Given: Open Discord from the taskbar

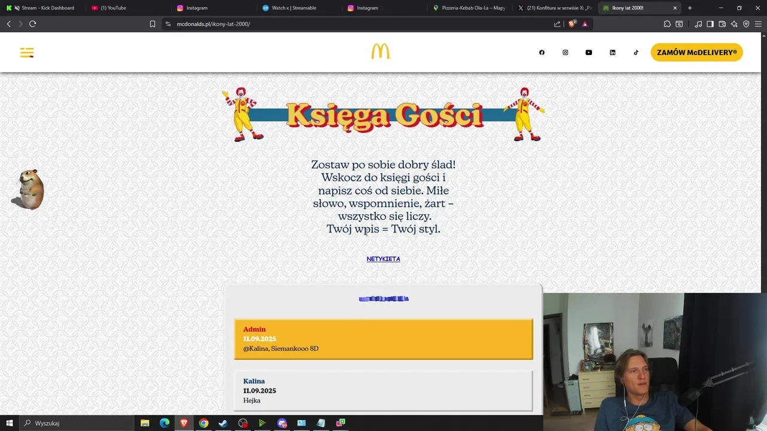Looking at the screenshot, I should click(282, 423).
